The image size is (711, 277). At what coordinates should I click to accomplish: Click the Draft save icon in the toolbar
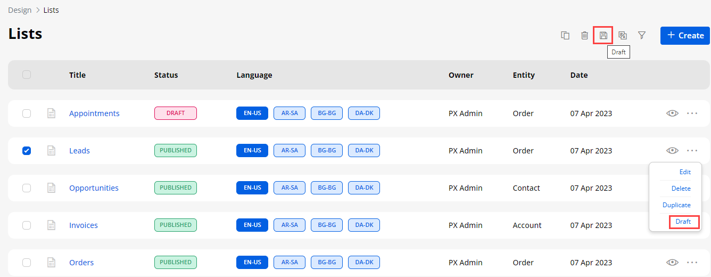603,36
